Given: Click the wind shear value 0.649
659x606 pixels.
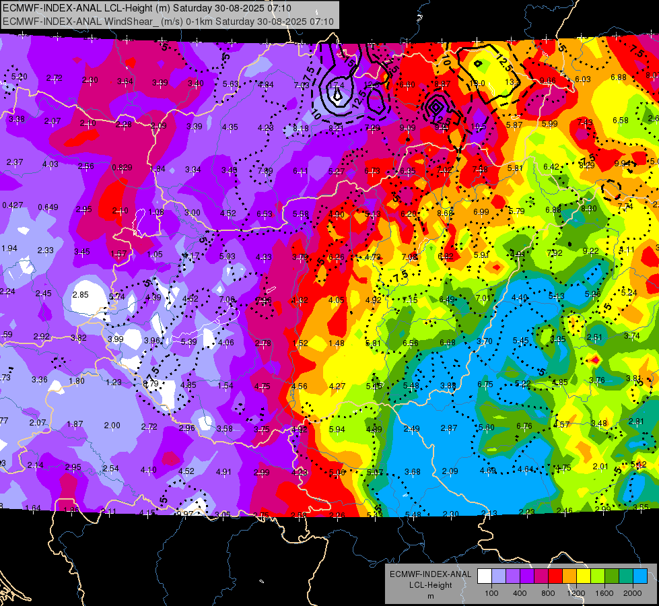Looking at the screenshot, I should 48,207.
